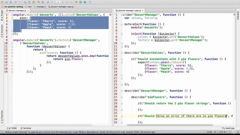
Task: Click the test folder breadcrumb
Action: (x=28, y=7)
